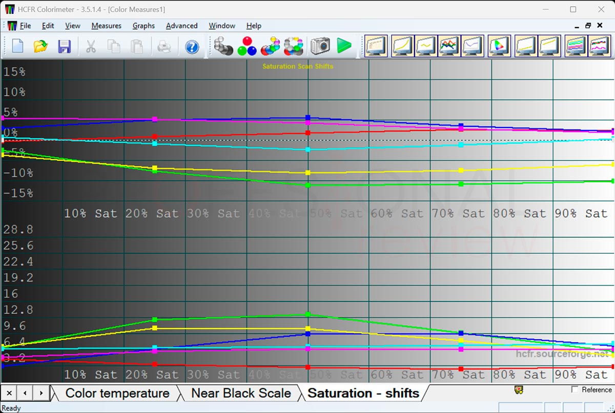Click the 22.4 axis value
The image size is (615, 413).
click(x=18, y=262)
